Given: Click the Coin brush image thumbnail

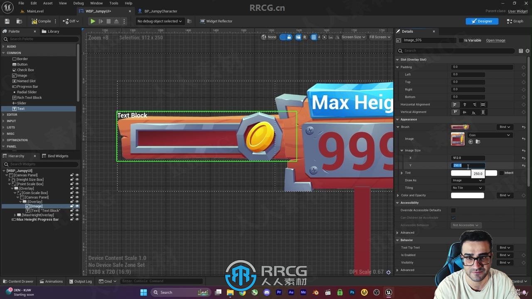Looking at the screenshot, I should [x=458, y=139].
